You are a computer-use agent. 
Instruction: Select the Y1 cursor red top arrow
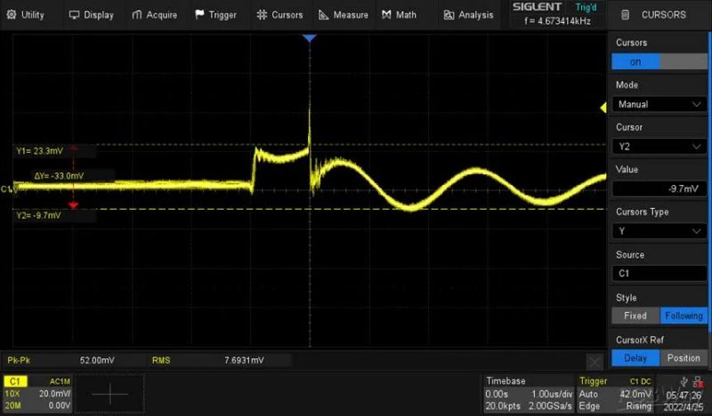point(74,148)
